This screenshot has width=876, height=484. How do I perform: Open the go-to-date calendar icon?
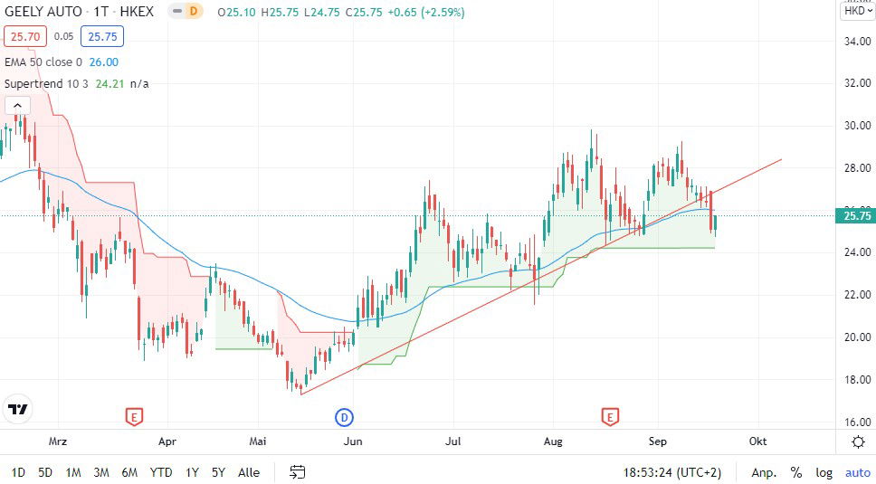click(297, 472)
